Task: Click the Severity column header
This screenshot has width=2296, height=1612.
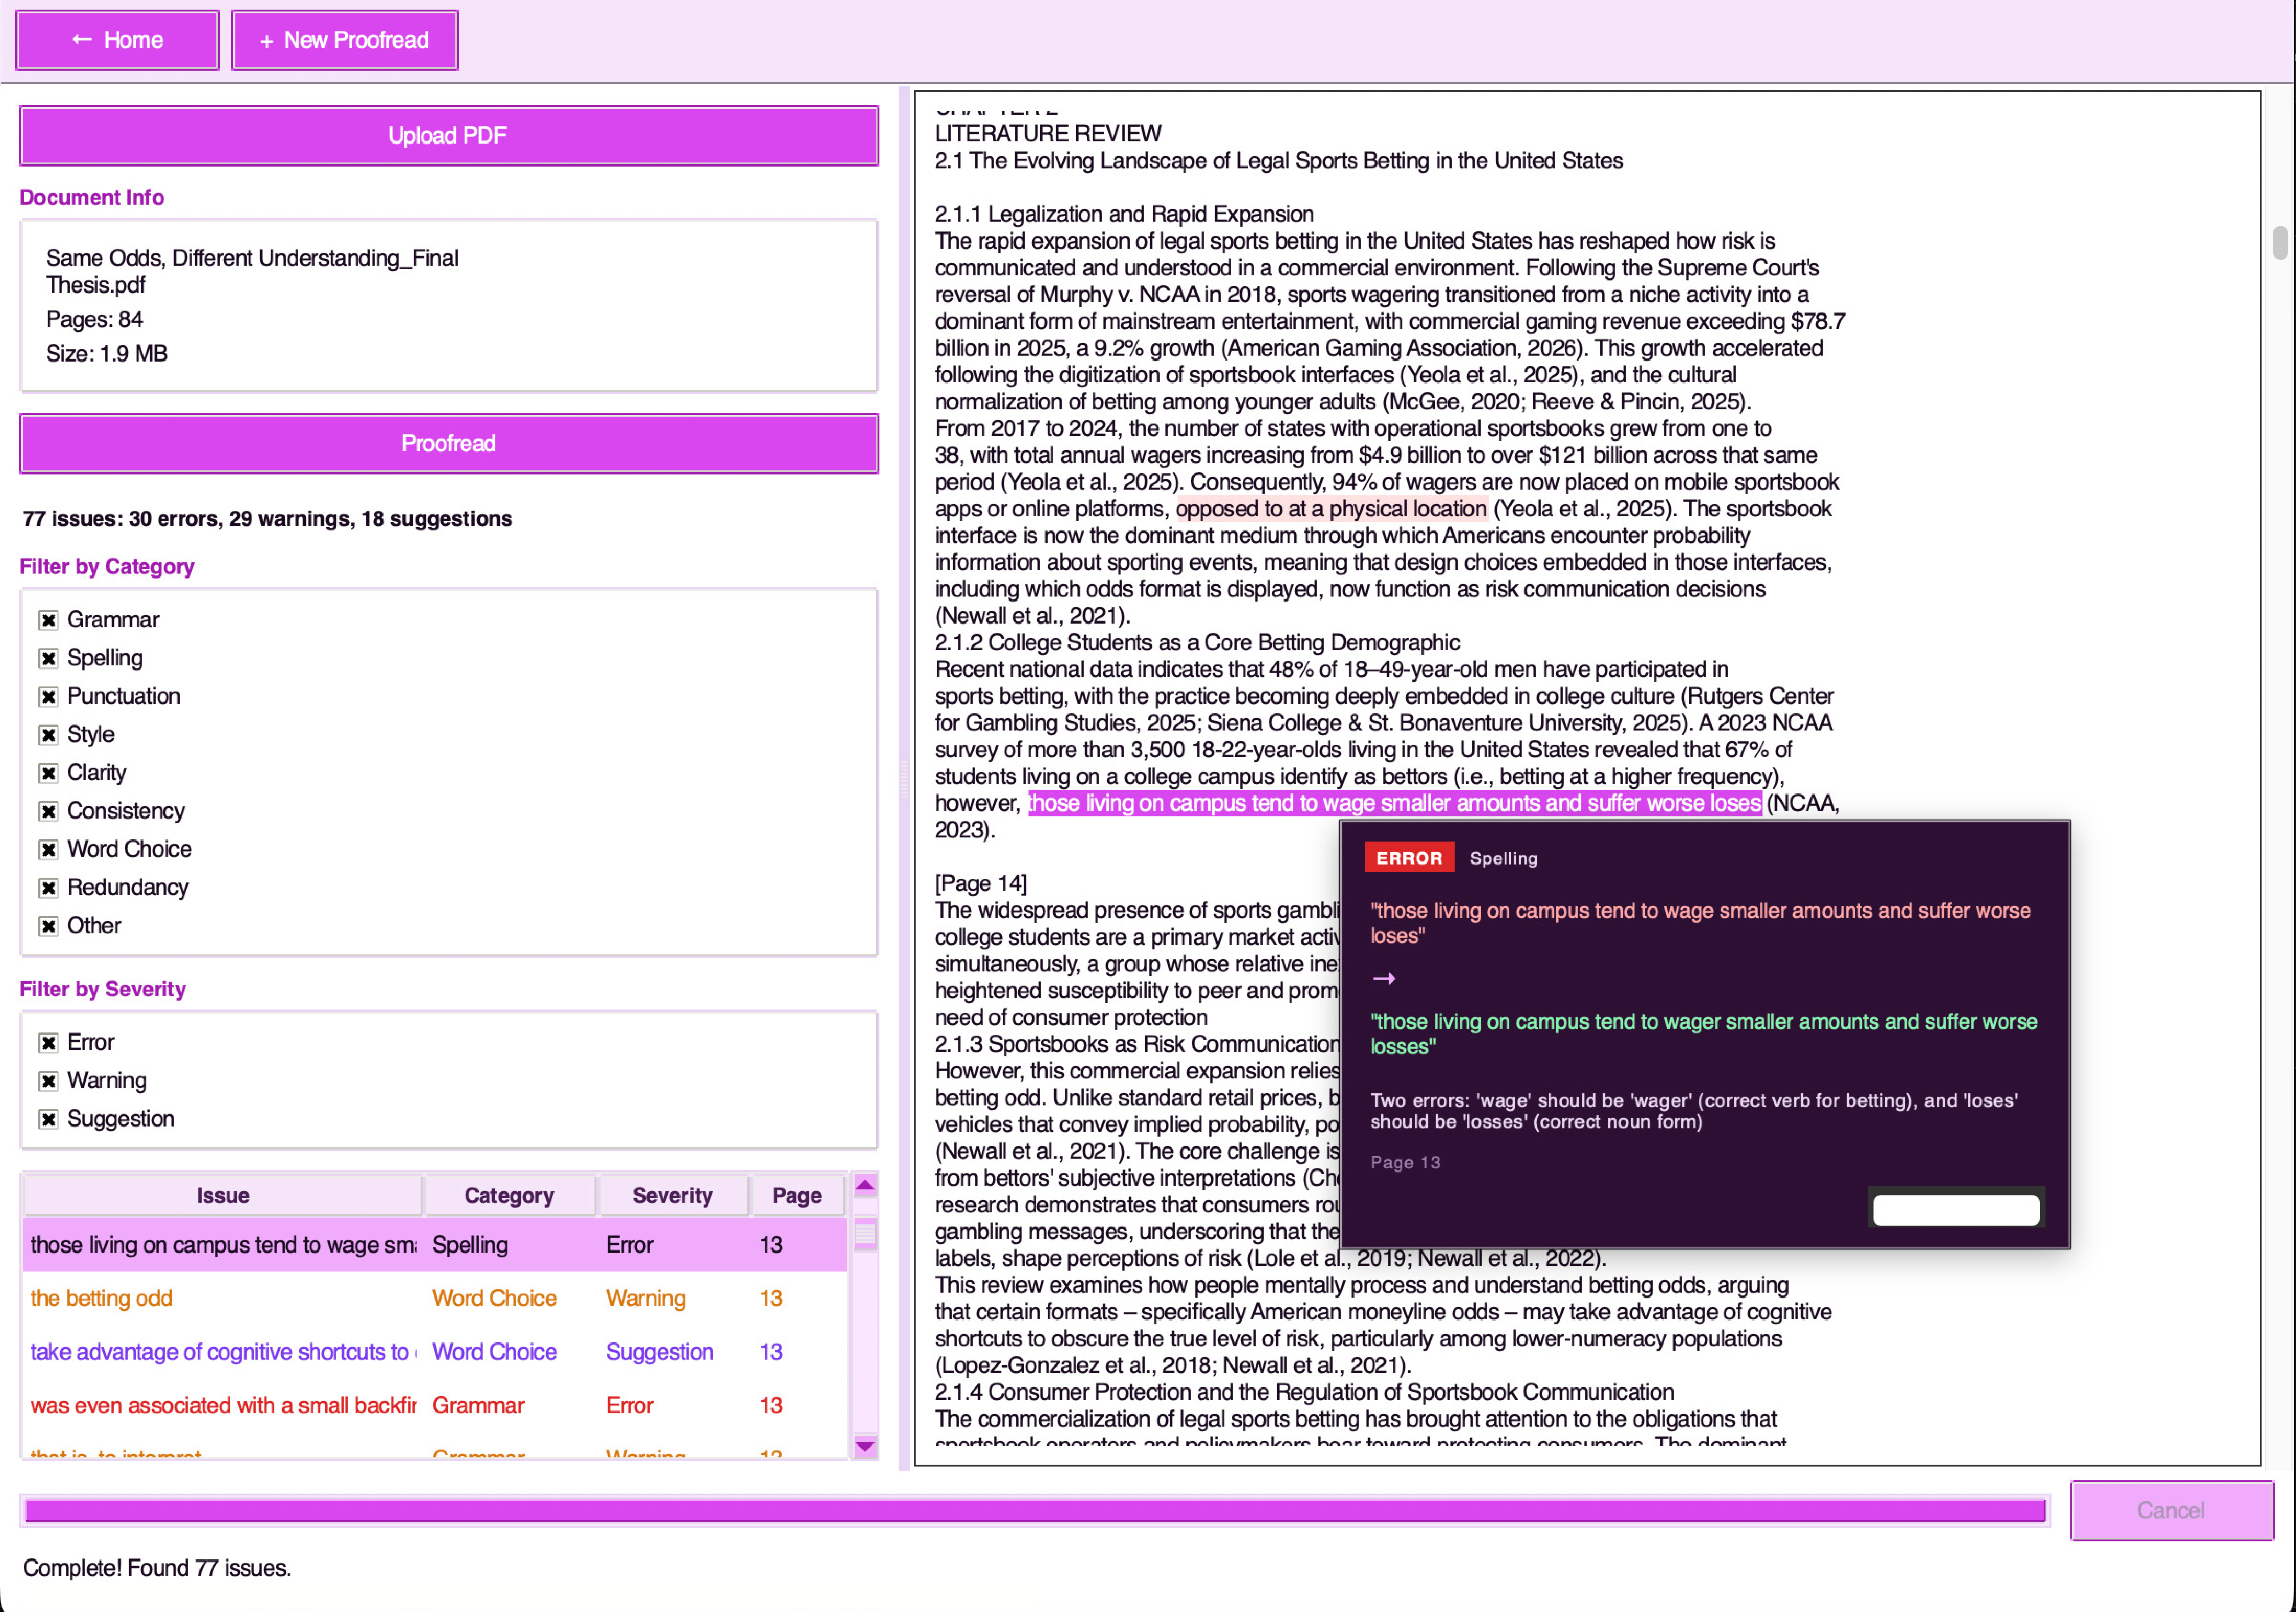Action: click(x=672, y=1194)
